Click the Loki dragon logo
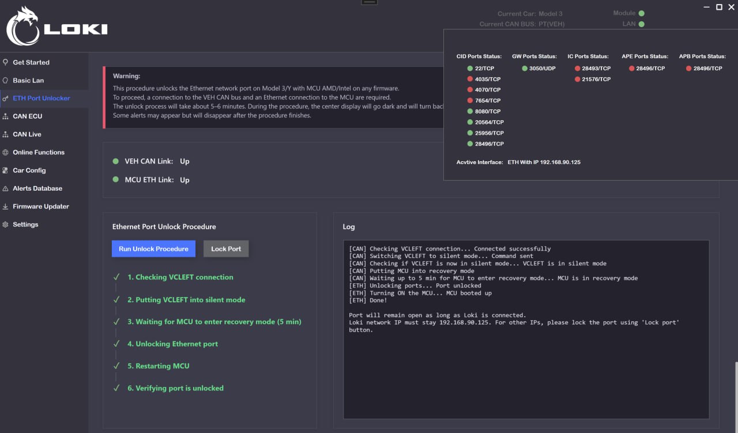Viewport: 738px width, 433px height. pos(22,26)
